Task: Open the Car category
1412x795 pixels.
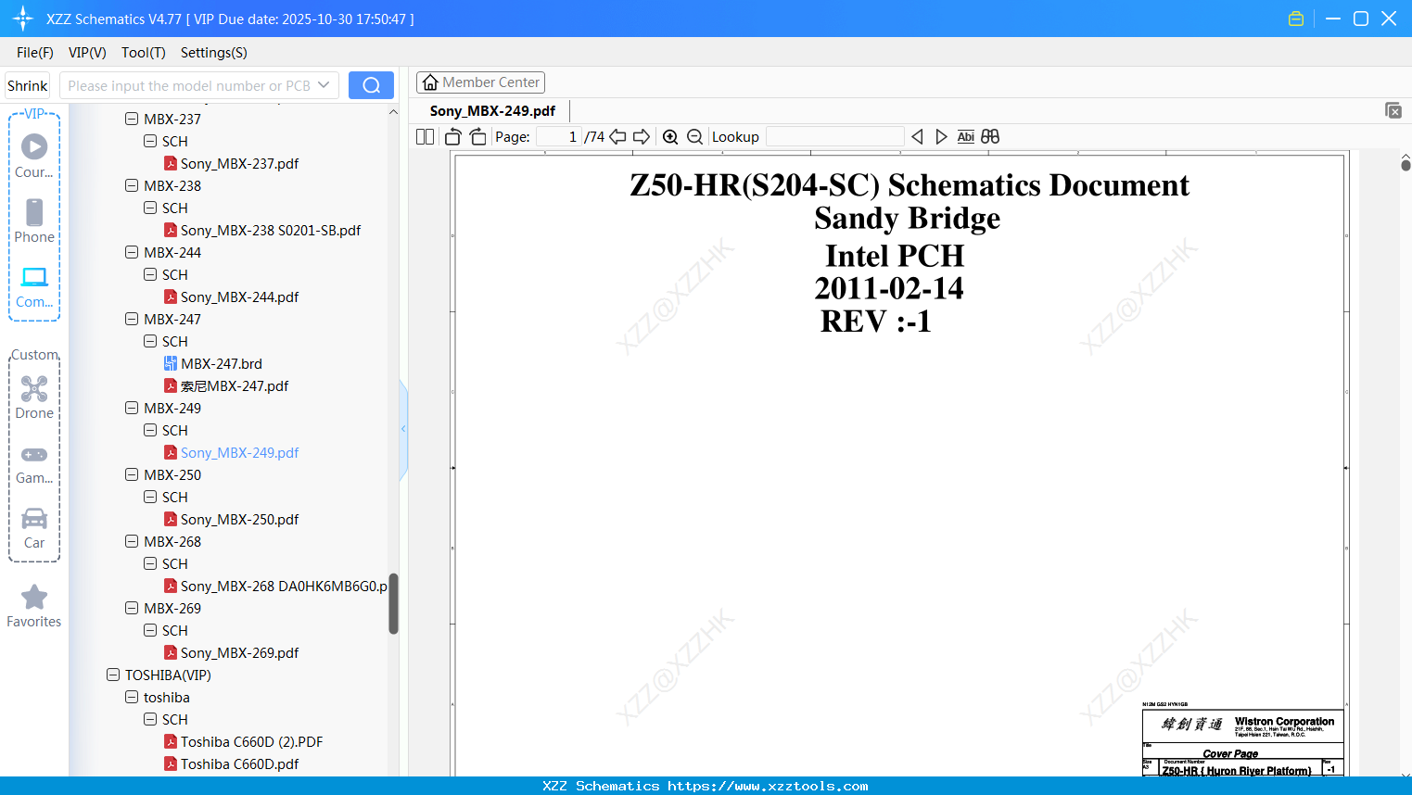Action: click(34, 528)
